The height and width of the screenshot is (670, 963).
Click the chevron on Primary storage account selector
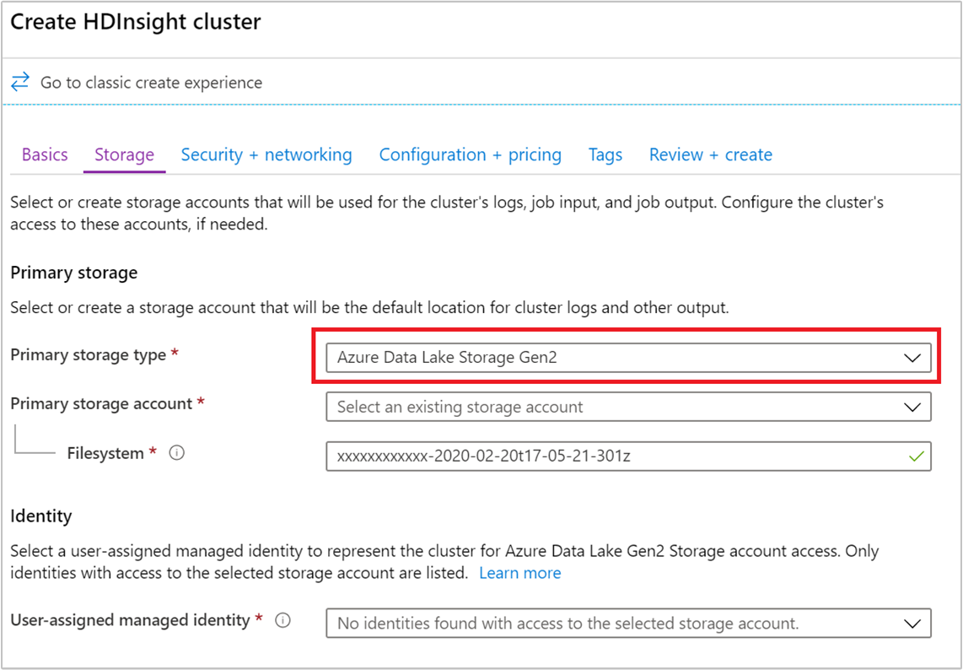pos(912,407)
